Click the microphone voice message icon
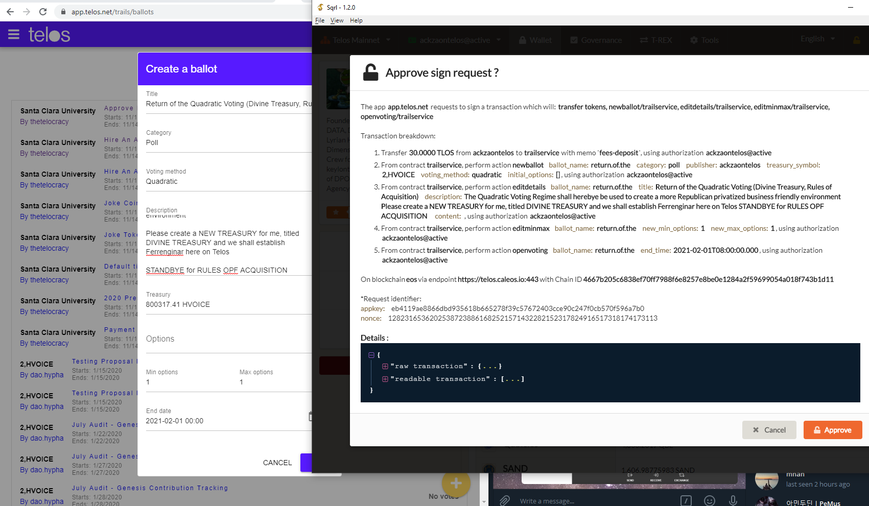Image resolution: width=869 pixels, height=506 pixels. (733, 500)
